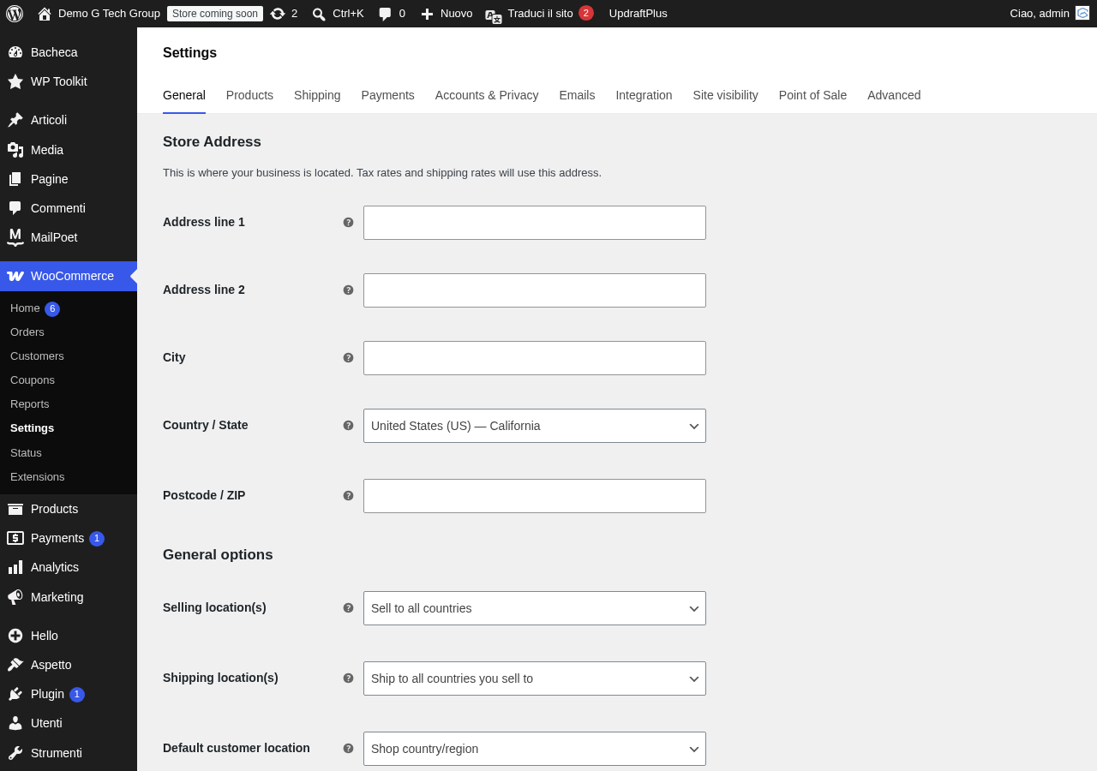Click the Payments dollar icon in sidebar
The image size is (1097, 771).
pyautogui.click(x=15, y=538)
